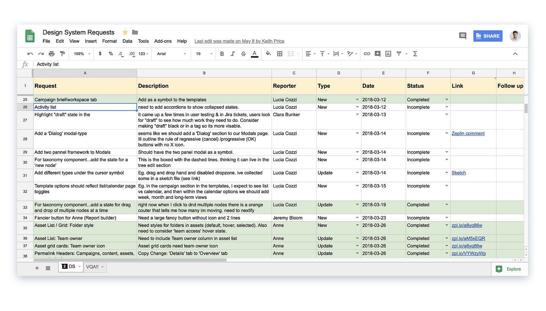Viewport: 546px width, 311px height.
Task: Click the insert link icon
Action: [x=367, y=54]
